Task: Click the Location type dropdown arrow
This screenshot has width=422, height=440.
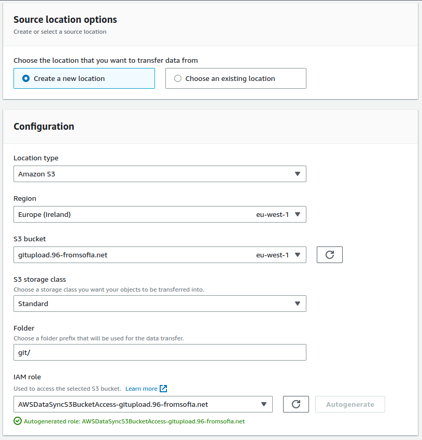Action: [297, 174]
